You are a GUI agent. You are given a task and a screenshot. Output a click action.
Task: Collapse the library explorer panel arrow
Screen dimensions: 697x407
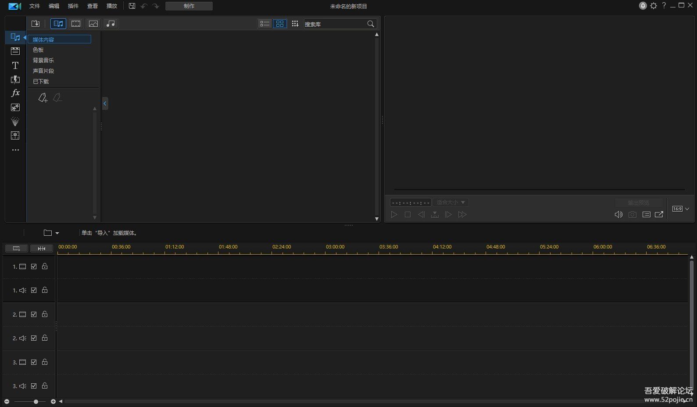[x=105, y=103]
